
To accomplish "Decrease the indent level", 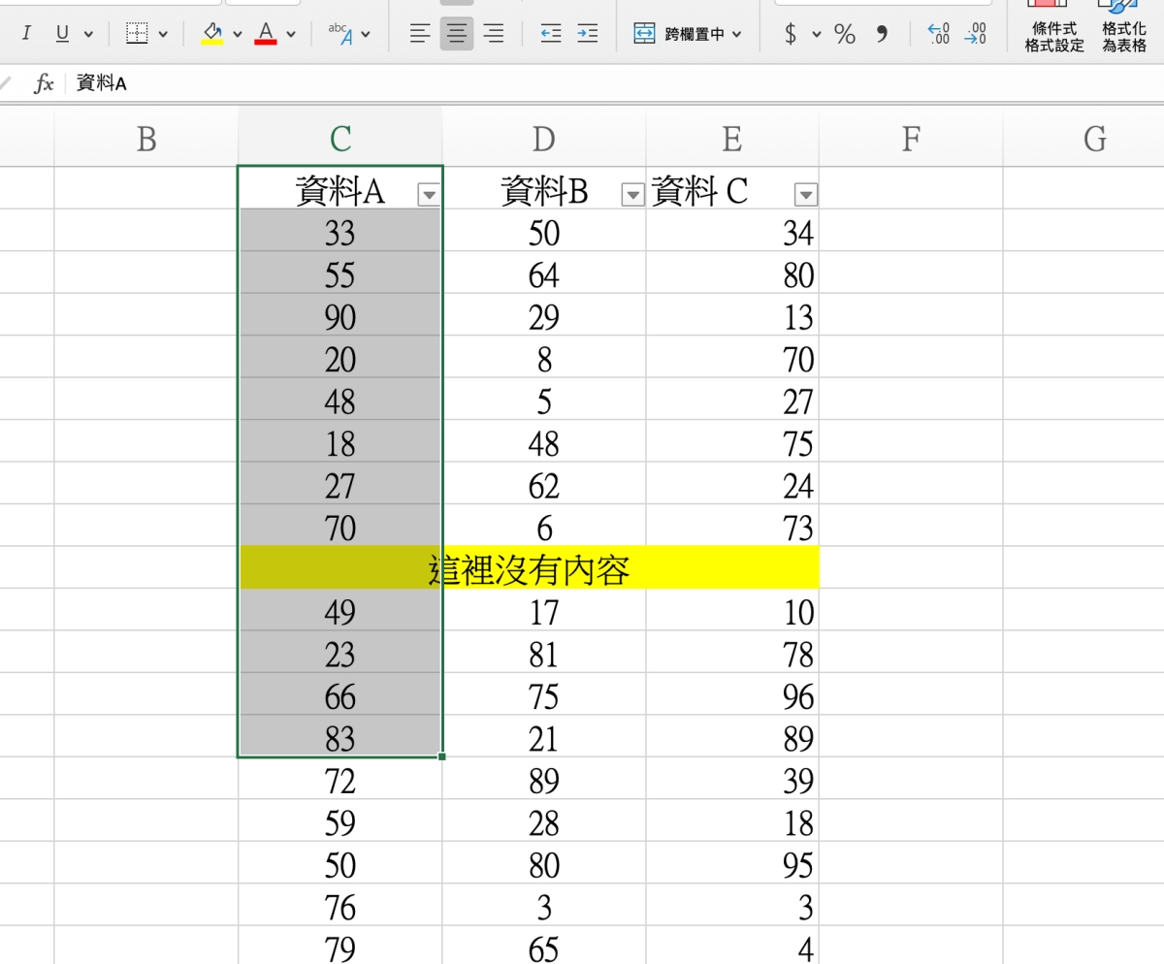I will coord(551,34).
